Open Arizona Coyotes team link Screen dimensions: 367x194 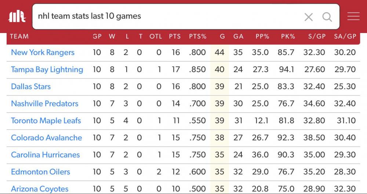(x=40, y=189)
